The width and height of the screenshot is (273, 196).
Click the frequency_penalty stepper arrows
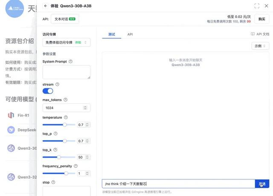pos(87,173)
